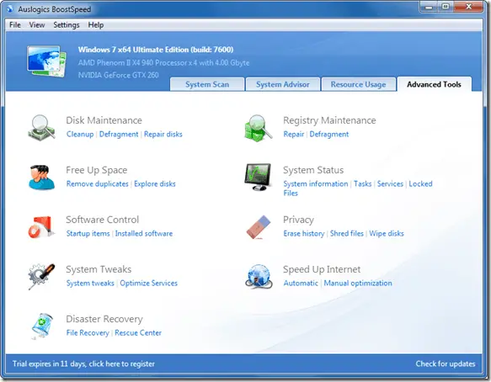The image size is (491, 382).
Task: Click the Speed Up Internet heading
Action: point(322,269)
